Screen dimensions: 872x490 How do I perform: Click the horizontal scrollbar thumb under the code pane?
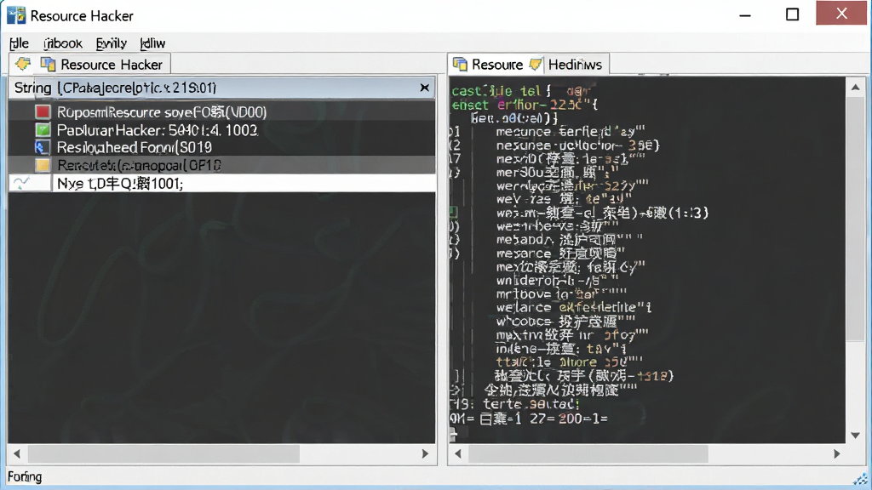[x=588, y=454]
